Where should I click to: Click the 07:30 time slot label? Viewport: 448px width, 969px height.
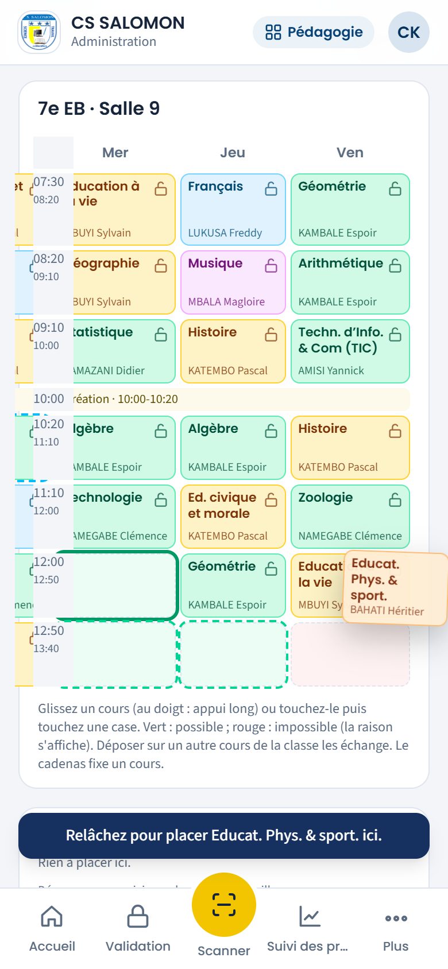[x=49, y=182]
